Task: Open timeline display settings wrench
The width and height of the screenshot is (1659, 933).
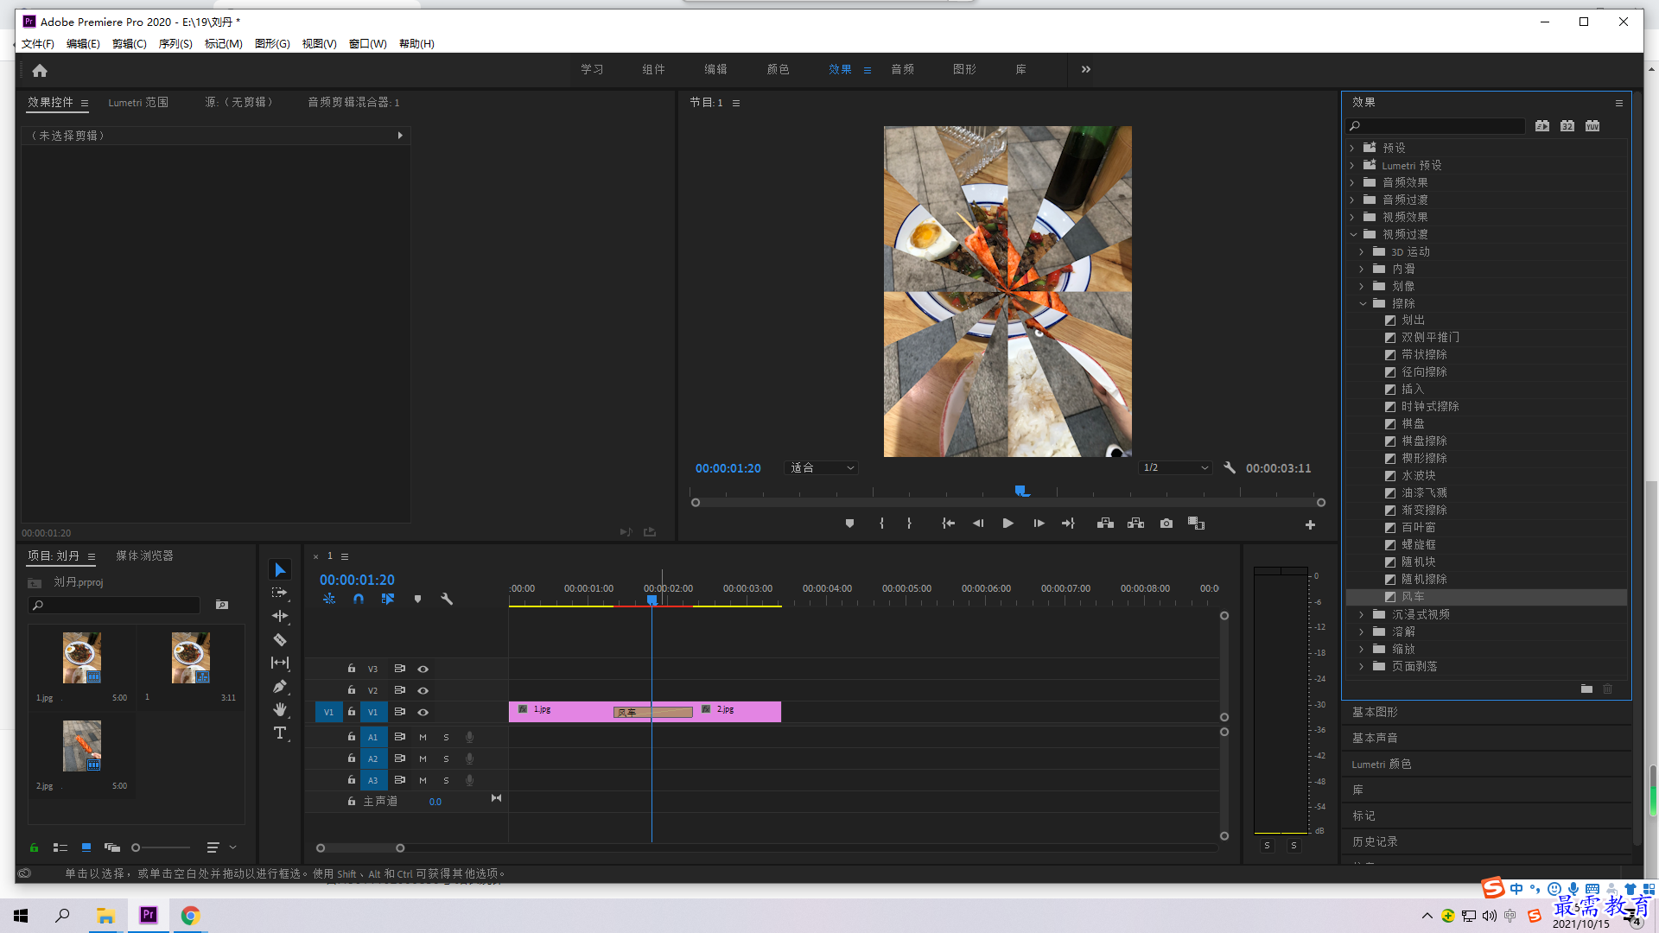Action: coord(447,599)
